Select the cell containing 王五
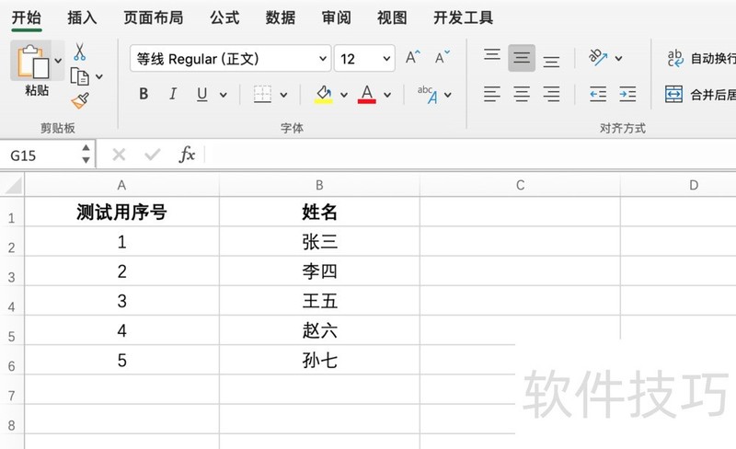The image size is (736, 449). click(319, 301)
